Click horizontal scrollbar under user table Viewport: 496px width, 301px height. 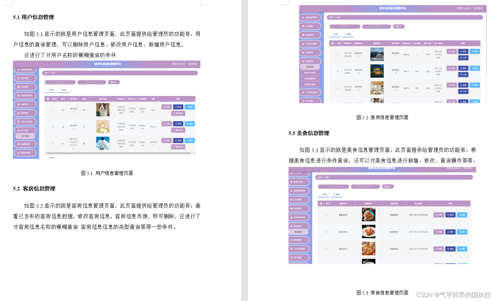click(119, 153)
